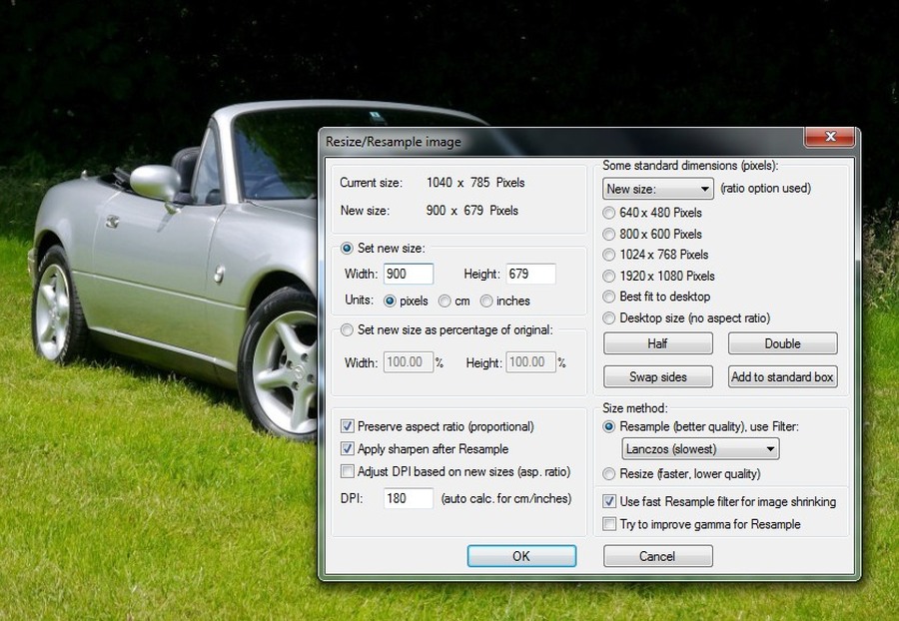This screenshot has width=899, height=621.
Task: Toggle Preserve aspect ratio checkbox
Action: 347,426
